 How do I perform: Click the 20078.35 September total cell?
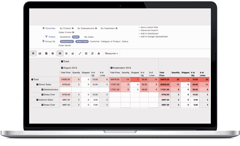click(115, 79)
